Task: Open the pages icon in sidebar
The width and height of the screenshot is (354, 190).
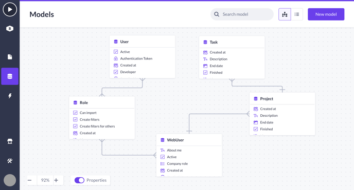Action: point(10,57)
